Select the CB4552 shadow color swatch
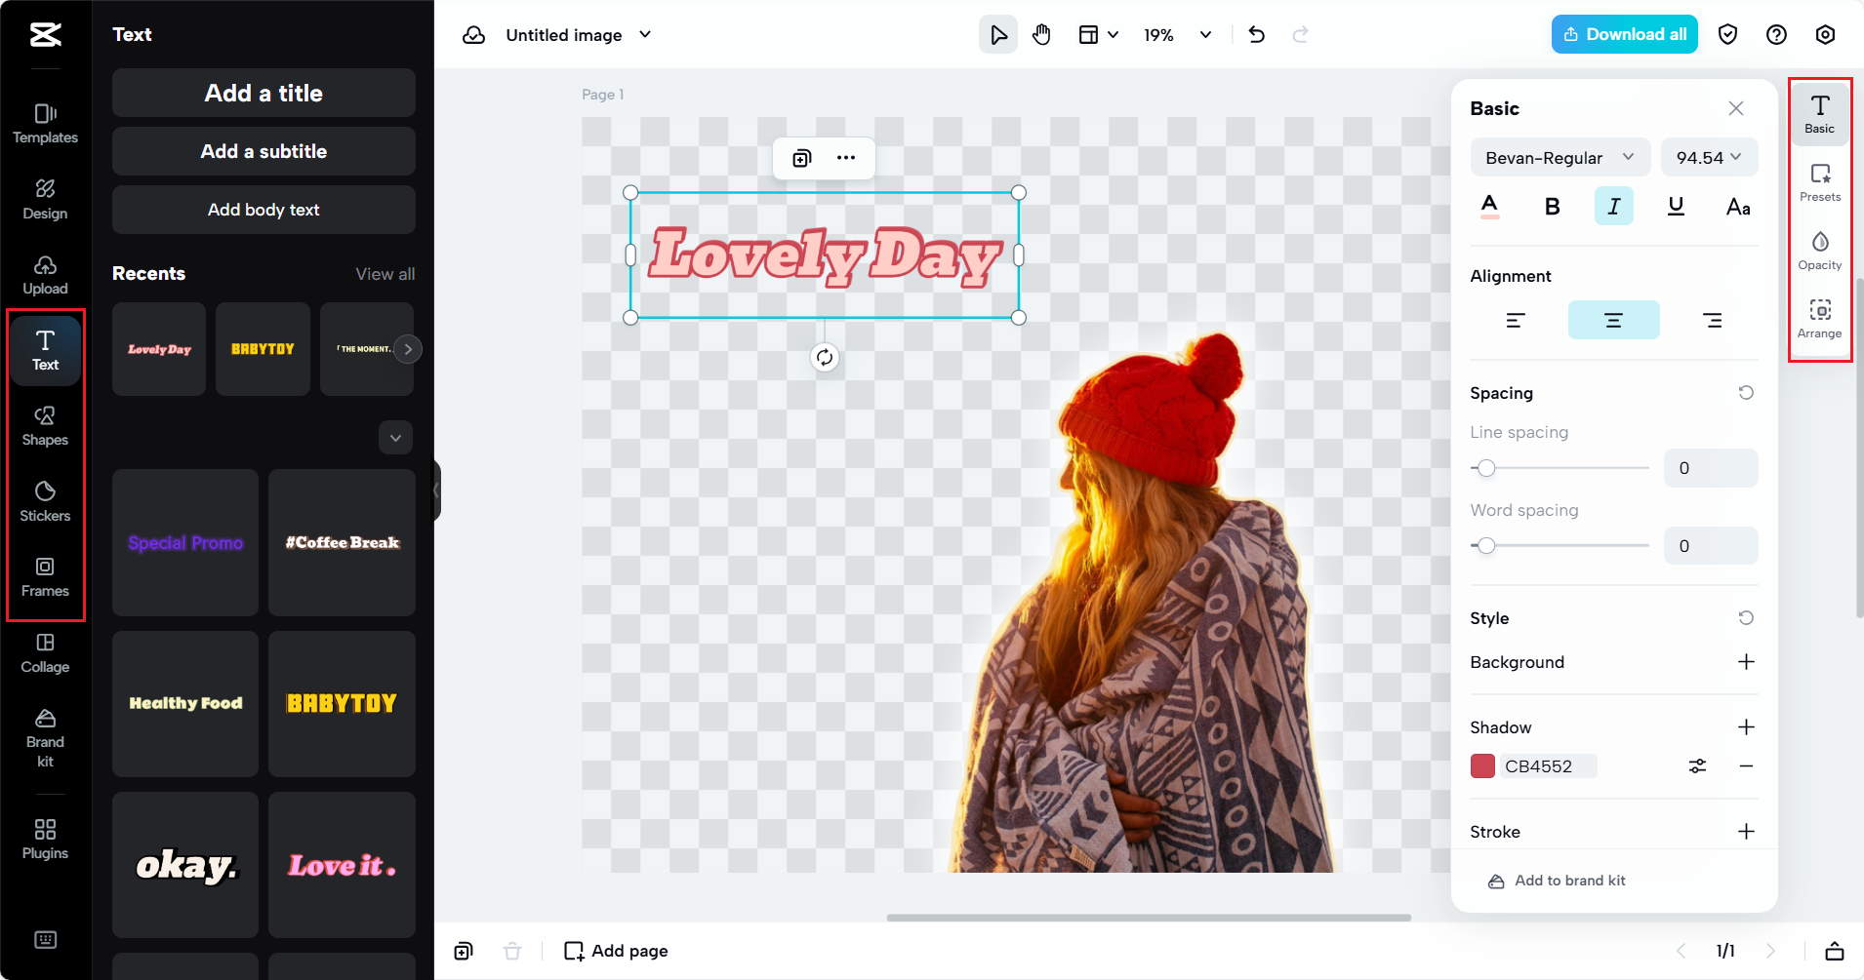 pos(1482,765)
